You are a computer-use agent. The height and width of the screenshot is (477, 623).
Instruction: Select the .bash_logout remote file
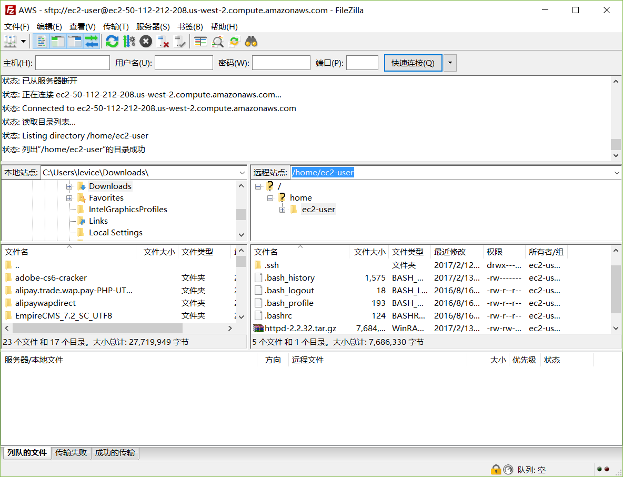289,291
